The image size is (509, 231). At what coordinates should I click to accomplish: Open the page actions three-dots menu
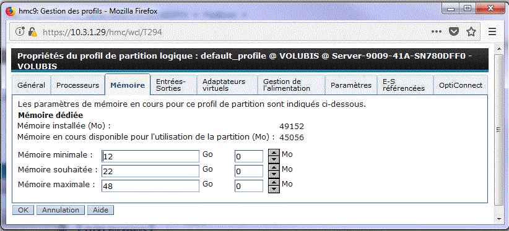click(x=437, y=31)
